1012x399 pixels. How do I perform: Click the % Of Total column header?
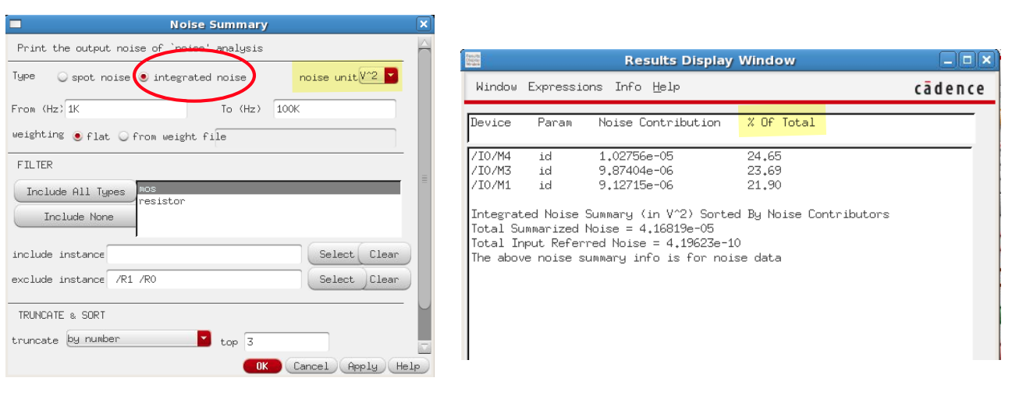pos(781,122)
